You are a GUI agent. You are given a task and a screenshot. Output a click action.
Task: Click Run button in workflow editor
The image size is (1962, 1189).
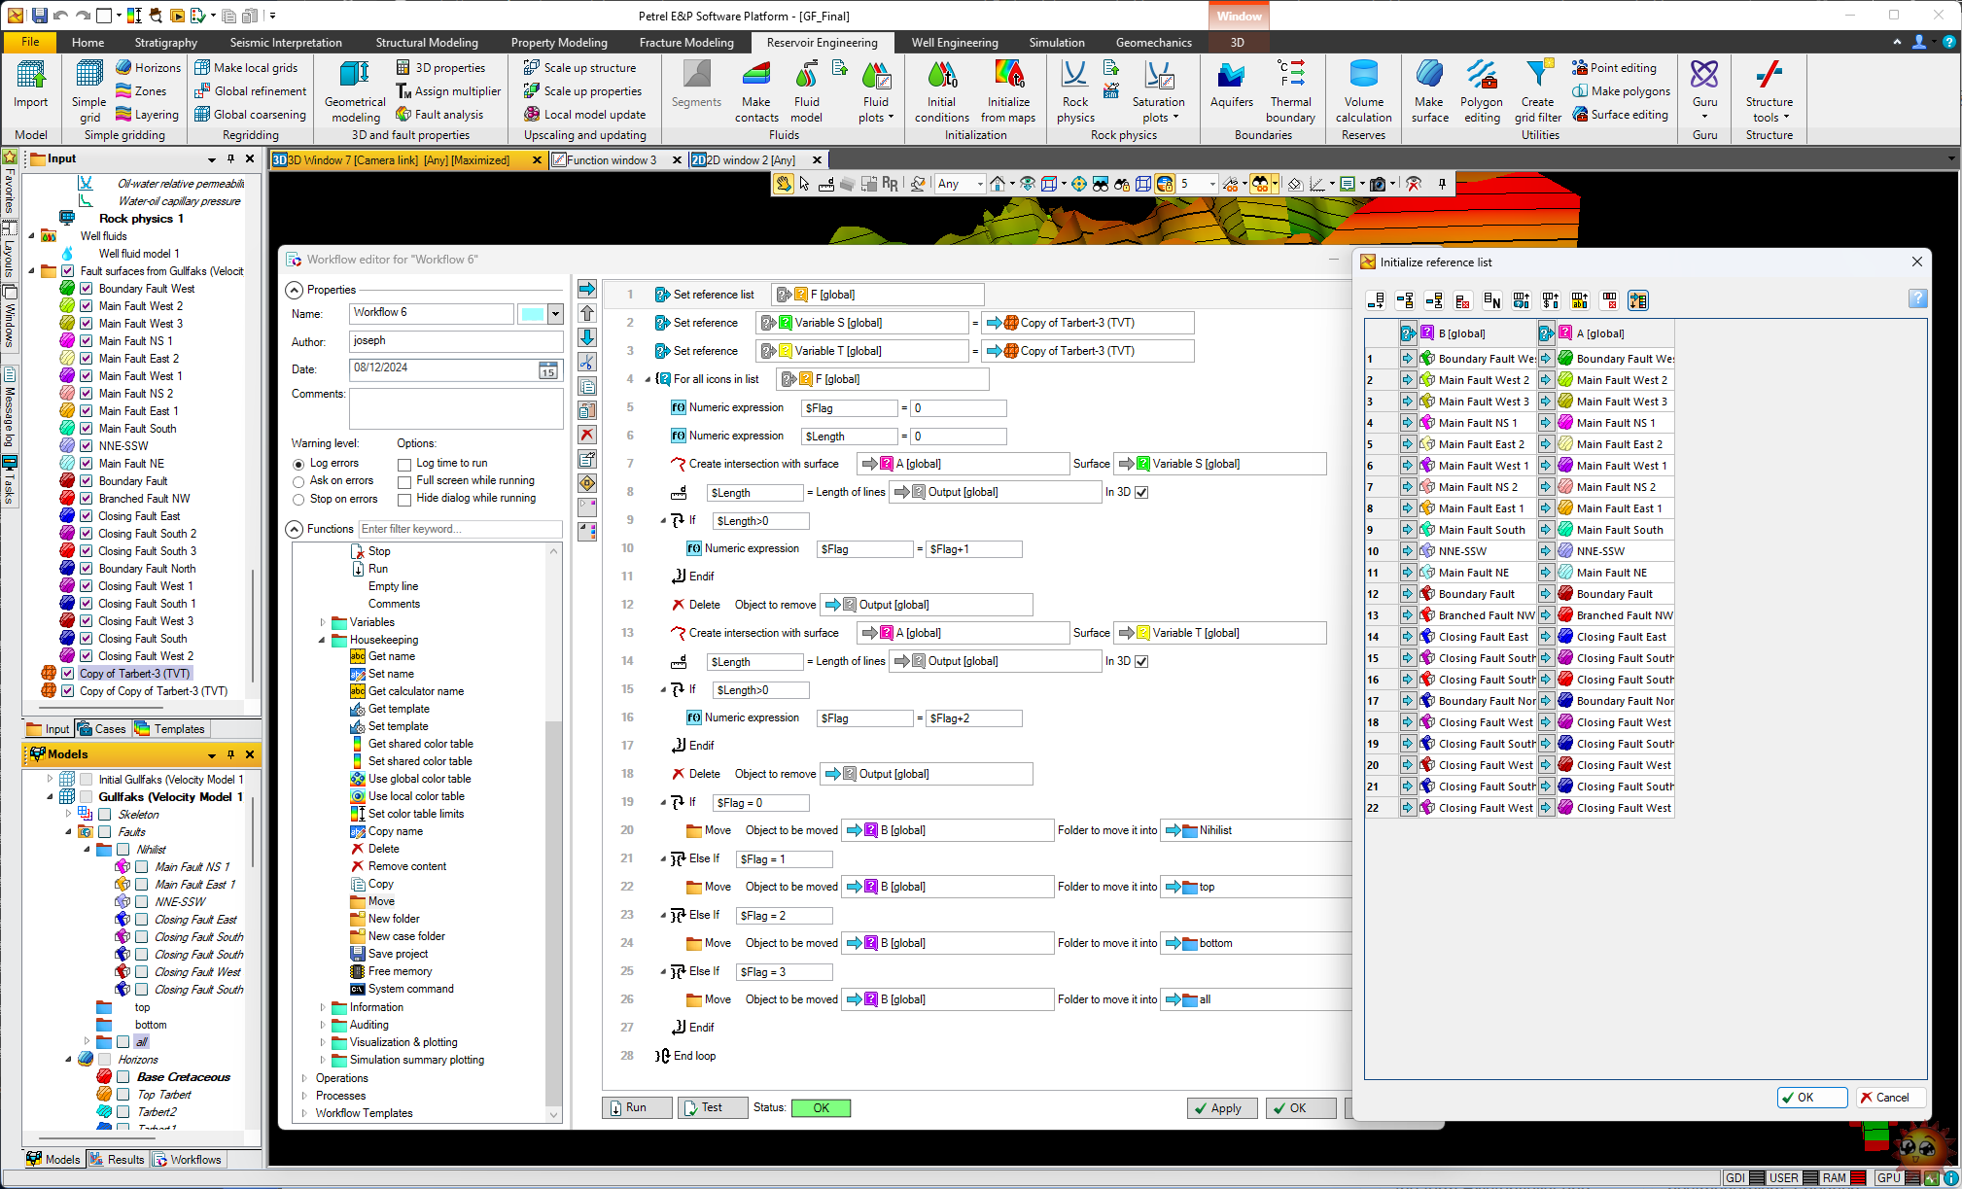pyautogui.click(x=637, y=1107)
